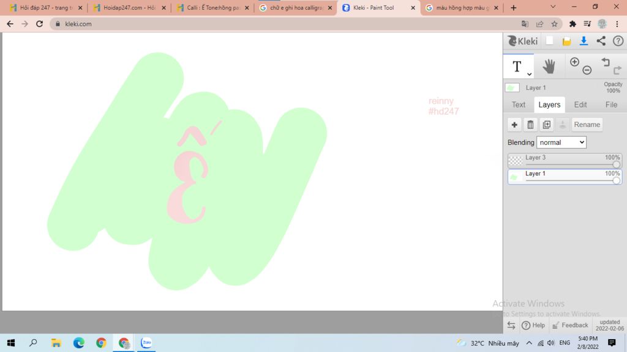This screenshot has width=627, height=352.
Task: Share the image
Action: tap(601, 41)
